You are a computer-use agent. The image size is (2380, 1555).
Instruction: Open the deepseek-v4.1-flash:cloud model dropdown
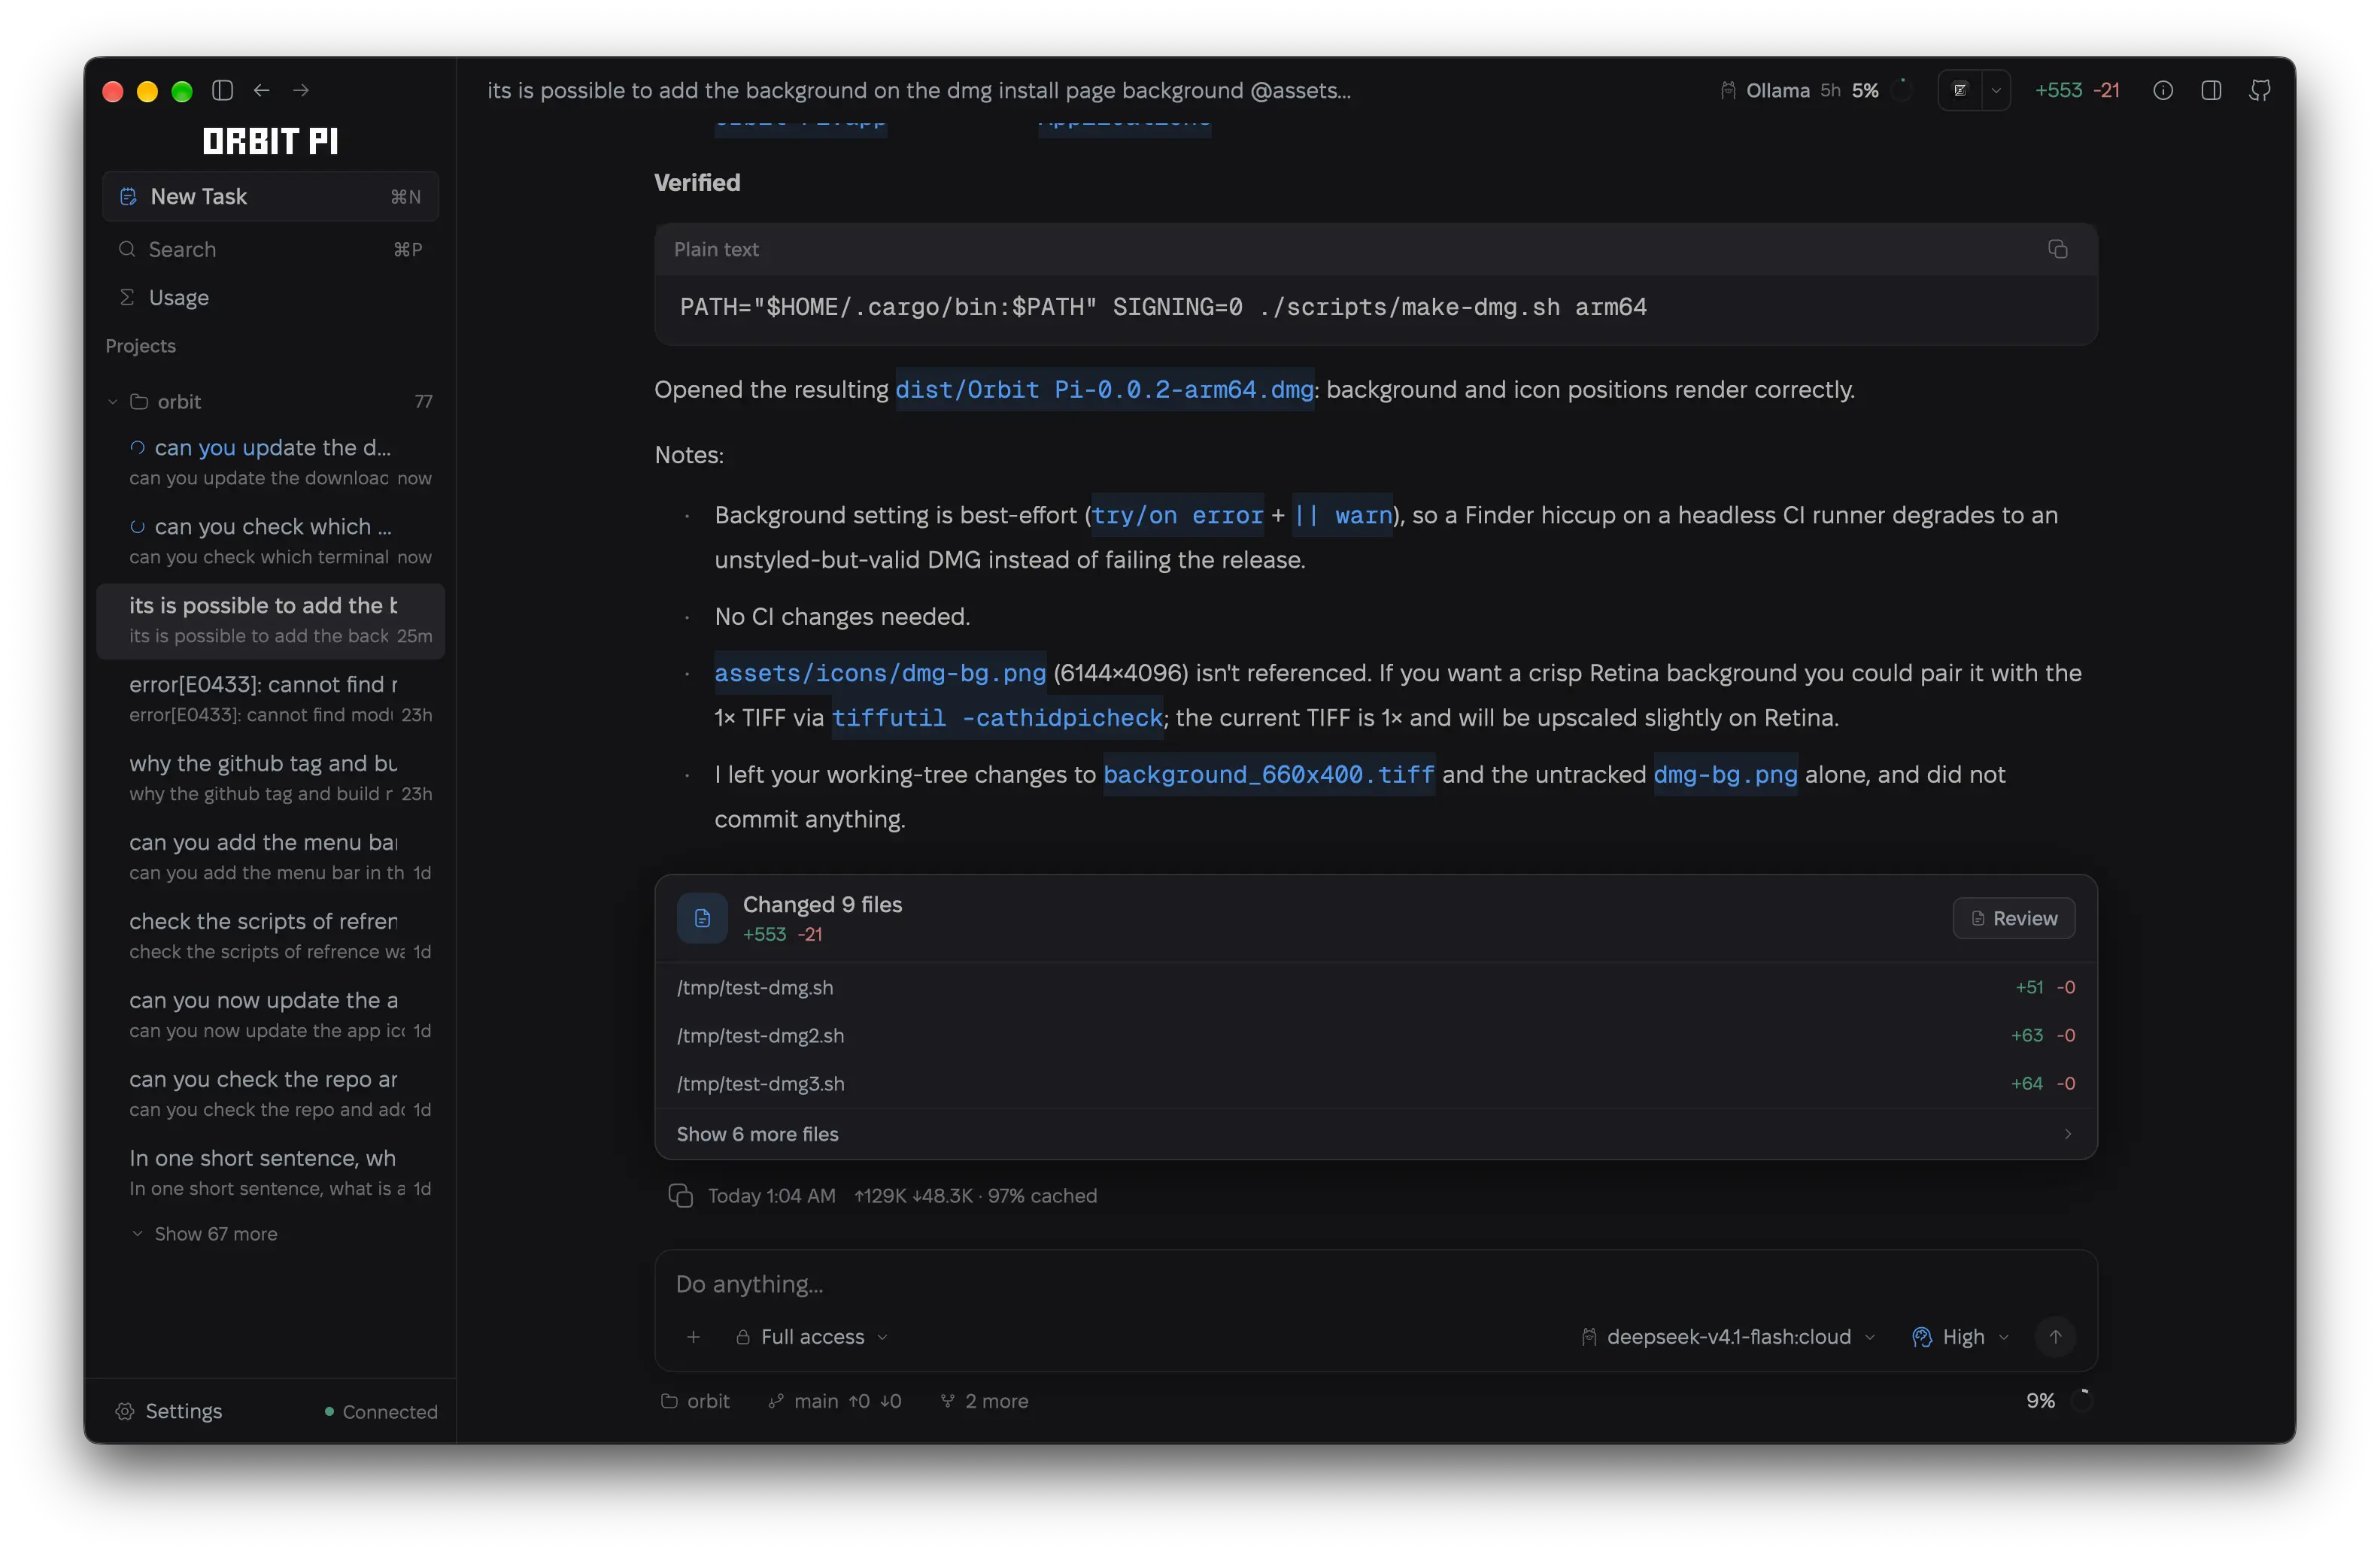(x=1728, y=1337)
